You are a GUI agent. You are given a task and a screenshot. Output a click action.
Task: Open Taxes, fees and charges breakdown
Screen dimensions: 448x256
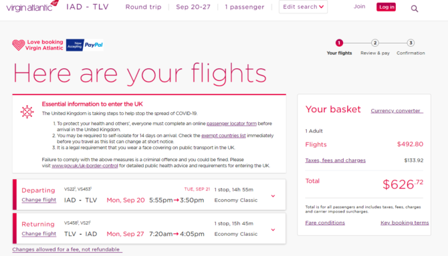[336, 160]
